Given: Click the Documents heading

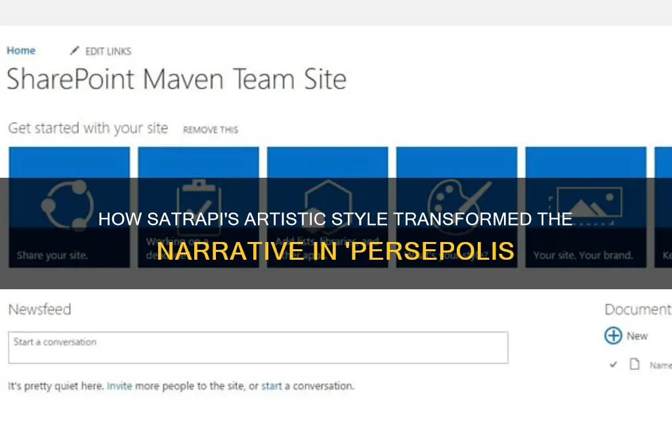Looking at the screenshot, I should coord(638,310).
